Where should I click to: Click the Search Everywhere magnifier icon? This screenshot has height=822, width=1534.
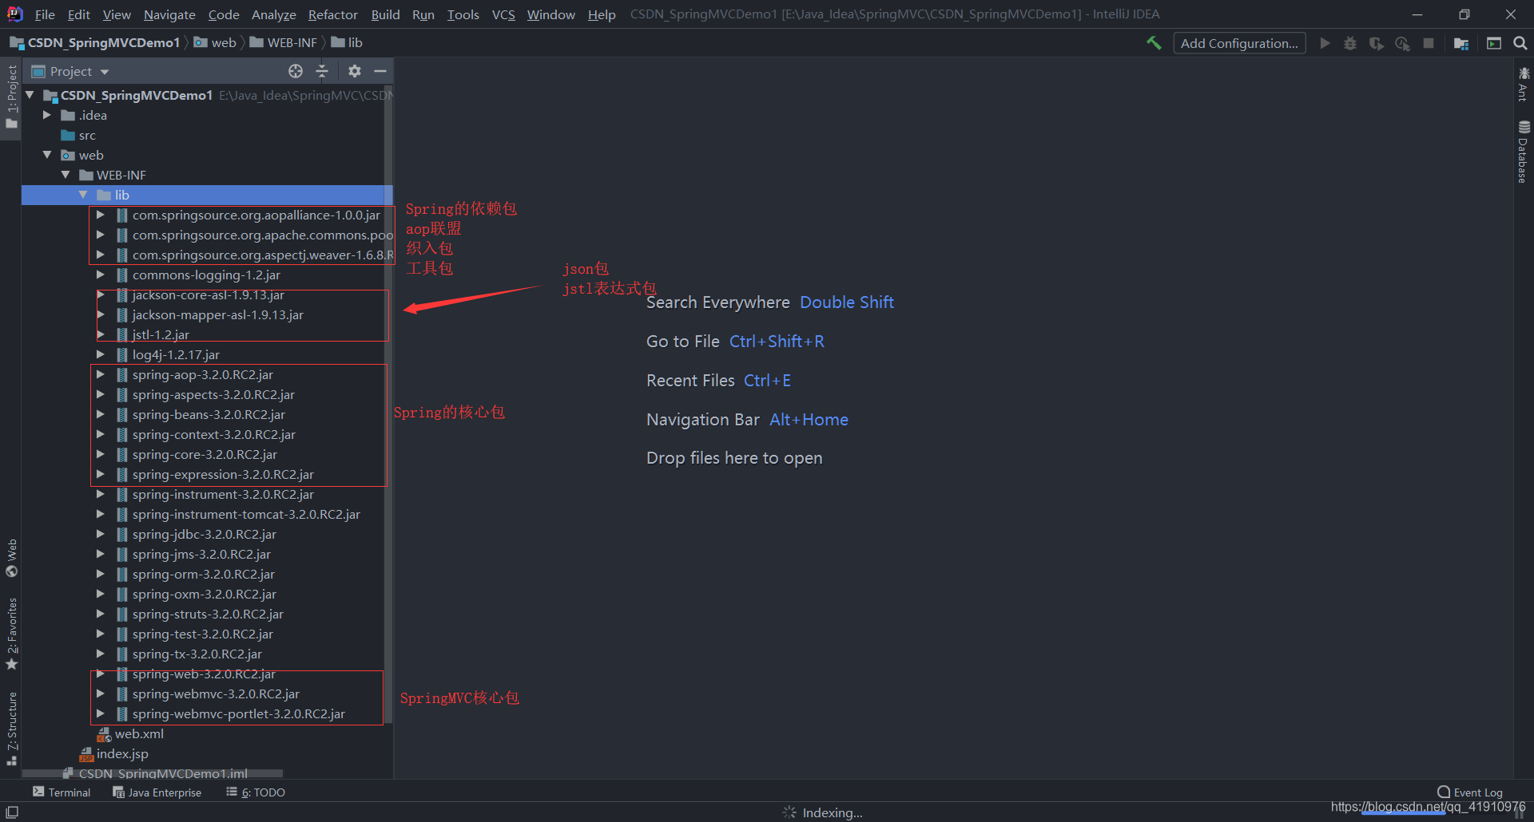pos(1520,43)
